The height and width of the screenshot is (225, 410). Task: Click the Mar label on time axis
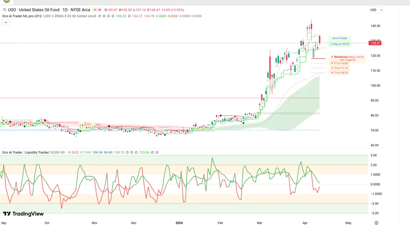(260, 223)
